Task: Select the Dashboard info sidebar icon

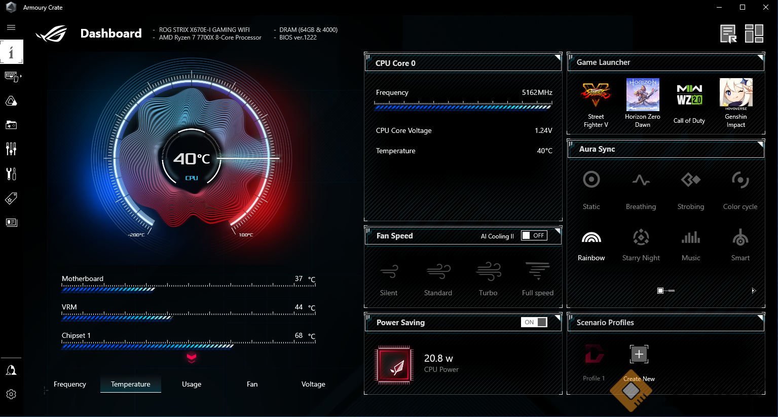Action: (x=11, y=52)
